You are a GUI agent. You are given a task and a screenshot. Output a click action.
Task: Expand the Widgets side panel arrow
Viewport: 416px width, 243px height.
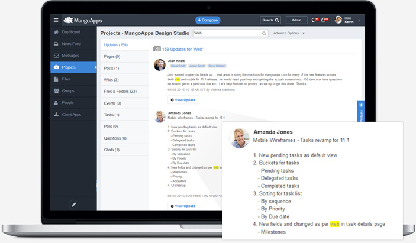[361, 105]
